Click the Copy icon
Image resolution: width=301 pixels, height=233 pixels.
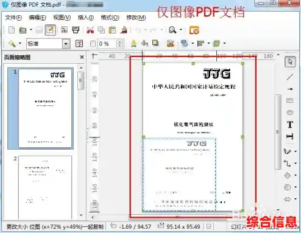[x=101, y=30]
